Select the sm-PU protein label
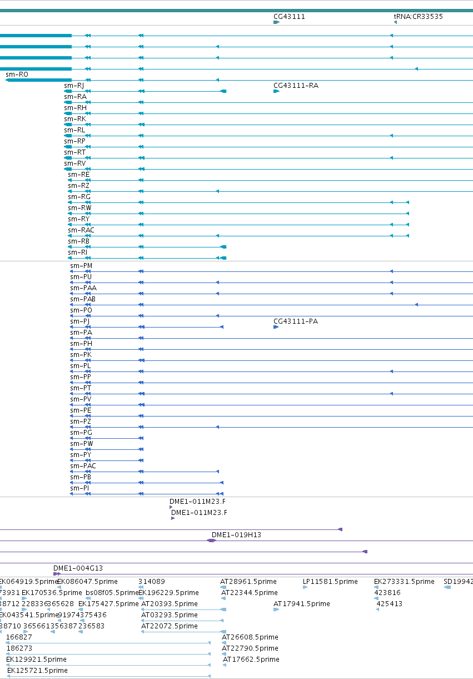The image size is (473, 679). [81, 277]
